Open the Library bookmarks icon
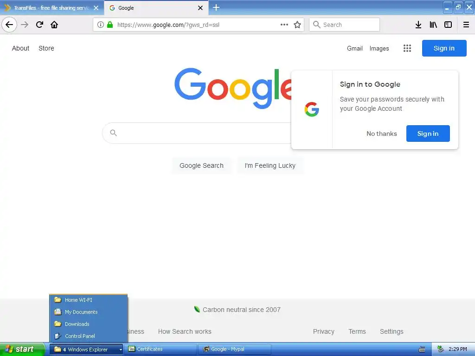Image resolution: width=475 pixels, height=356 pixels. pos(433,25)
